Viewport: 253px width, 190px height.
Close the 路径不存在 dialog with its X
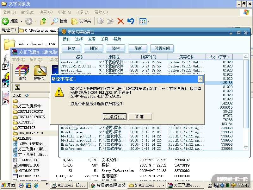(200, 79)
